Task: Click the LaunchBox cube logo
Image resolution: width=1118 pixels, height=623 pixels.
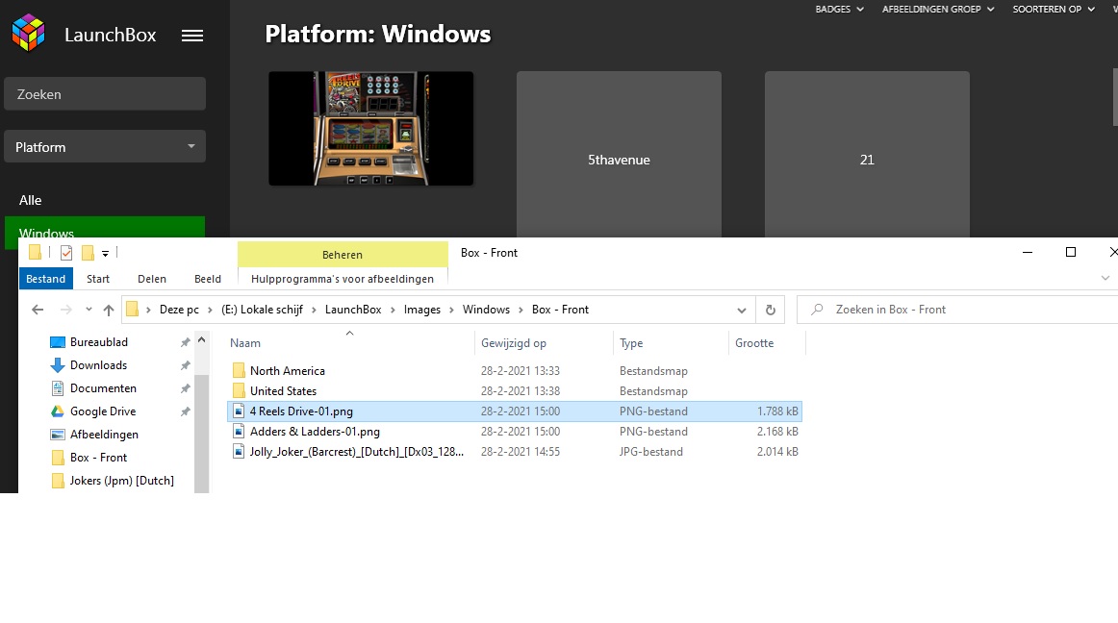Action: [x=29, y=34]
